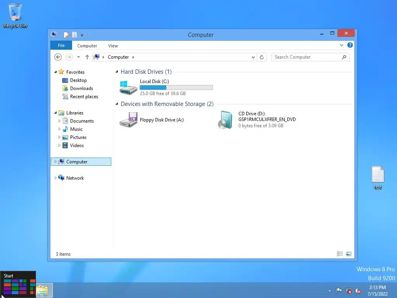Screen dimensions: 397x298
Task: Expand the Network node
Action: tap(55, 178)
